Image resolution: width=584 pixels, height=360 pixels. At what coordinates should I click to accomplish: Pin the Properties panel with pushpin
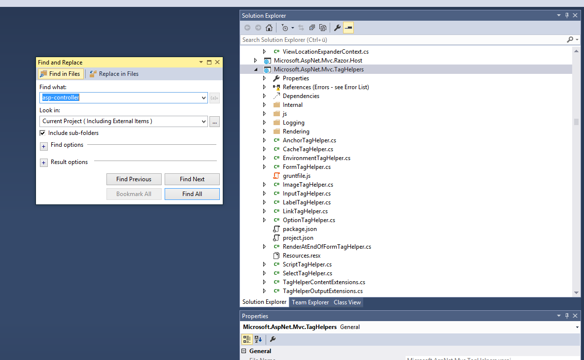coord(567,316)
